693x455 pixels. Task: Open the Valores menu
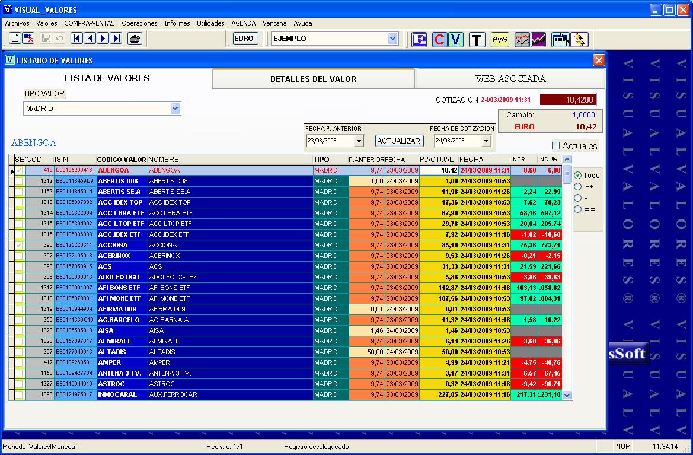click(x=47, y=23)
